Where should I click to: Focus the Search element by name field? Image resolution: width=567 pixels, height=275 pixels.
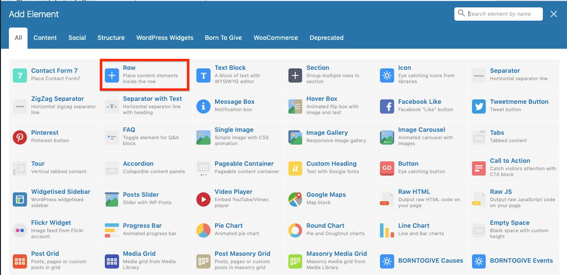tap(498, 14)
